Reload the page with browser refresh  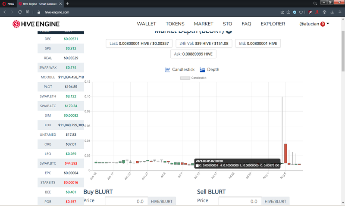(x=20, y=12)
